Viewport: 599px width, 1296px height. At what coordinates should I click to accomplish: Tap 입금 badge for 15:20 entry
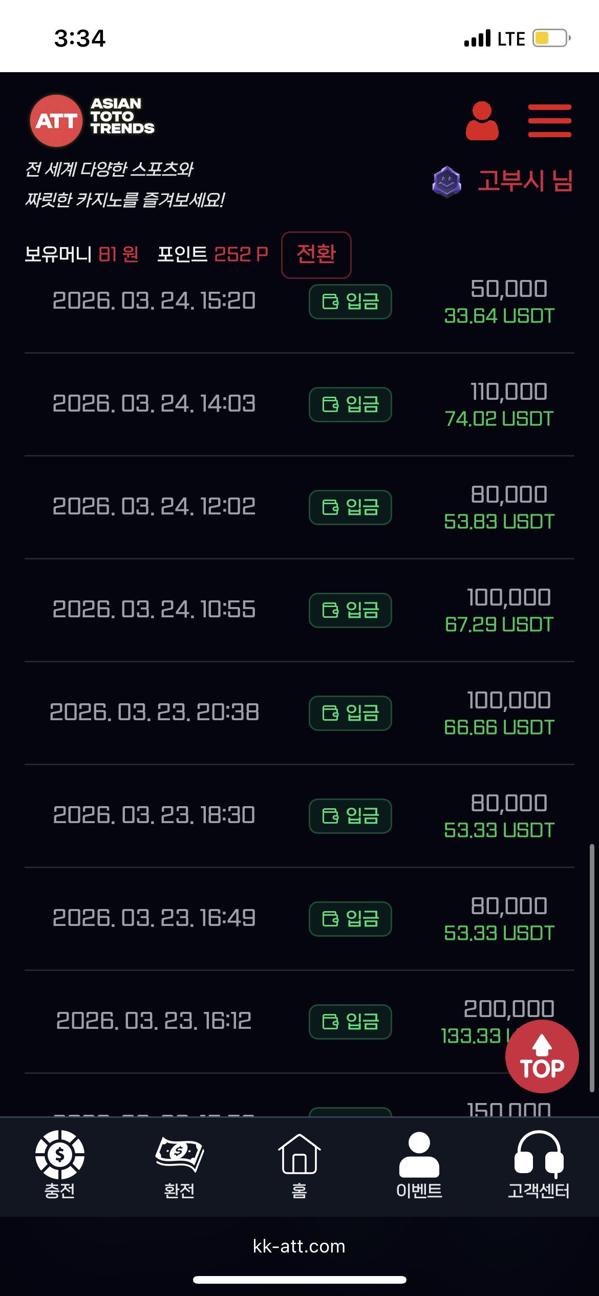pos(350,301)
